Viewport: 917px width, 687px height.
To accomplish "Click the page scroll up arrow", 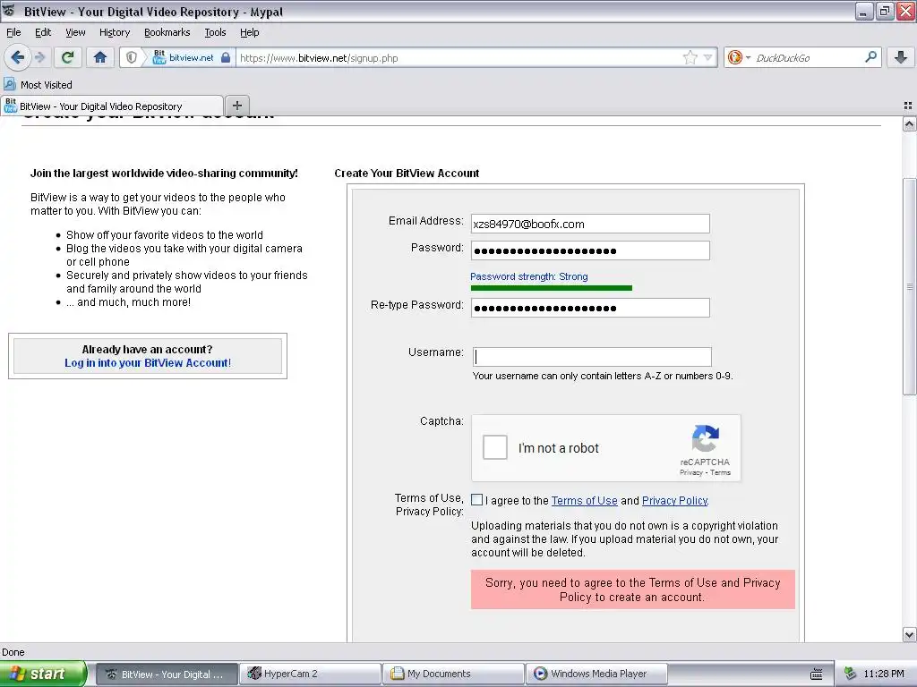I will tap(909, 123).
